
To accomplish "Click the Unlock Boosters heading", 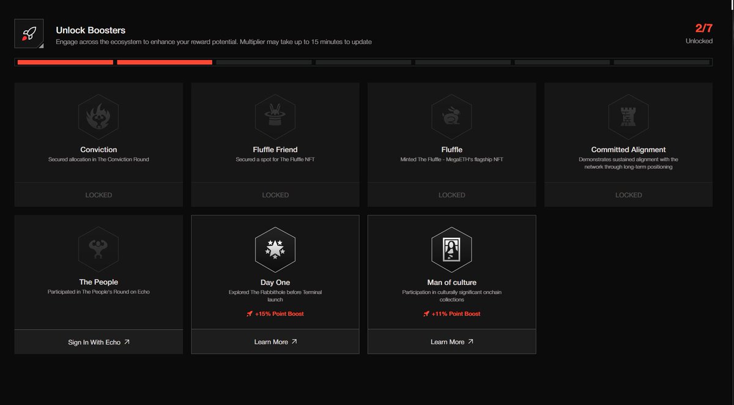I will coord(91,30).
